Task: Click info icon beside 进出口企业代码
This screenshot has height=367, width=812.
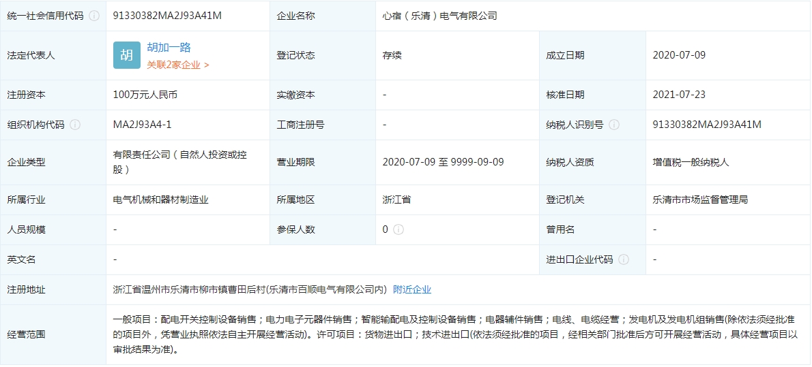Action: point(624,259)
